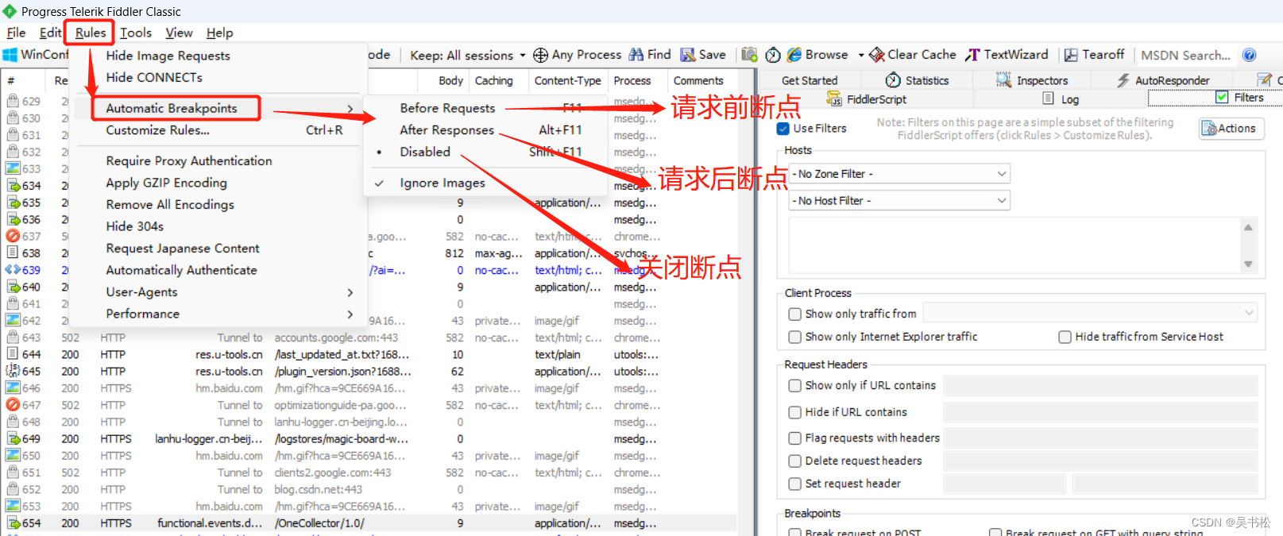1283x536 pixels.
Task: Check Show only if URL contains
Action: (794, 386)
